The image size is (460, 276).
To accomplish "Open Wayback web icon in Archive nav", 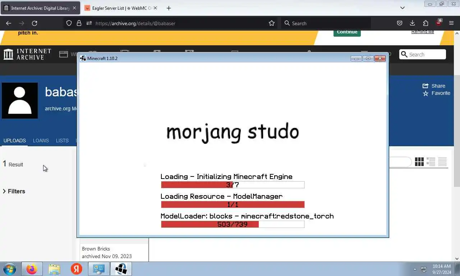I will pos(64,54).
